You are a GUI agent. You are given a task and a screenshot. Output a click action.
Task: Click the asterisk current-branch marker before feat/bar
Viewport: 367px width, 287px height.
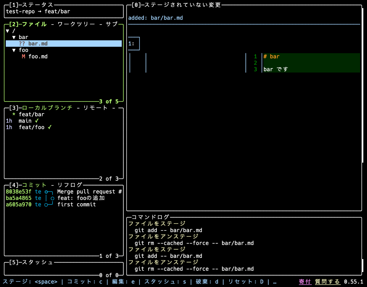point(14,114)
